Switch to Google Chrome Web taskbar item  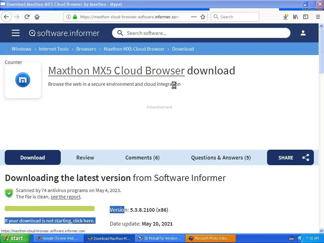click(x=58, y=239)
